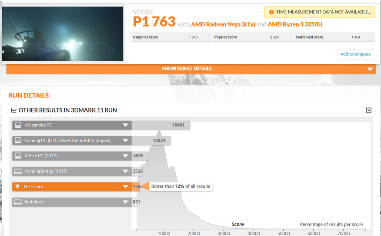Click the chart icon beside Other Results heading
381x236 pixels.
coord(14,110)
